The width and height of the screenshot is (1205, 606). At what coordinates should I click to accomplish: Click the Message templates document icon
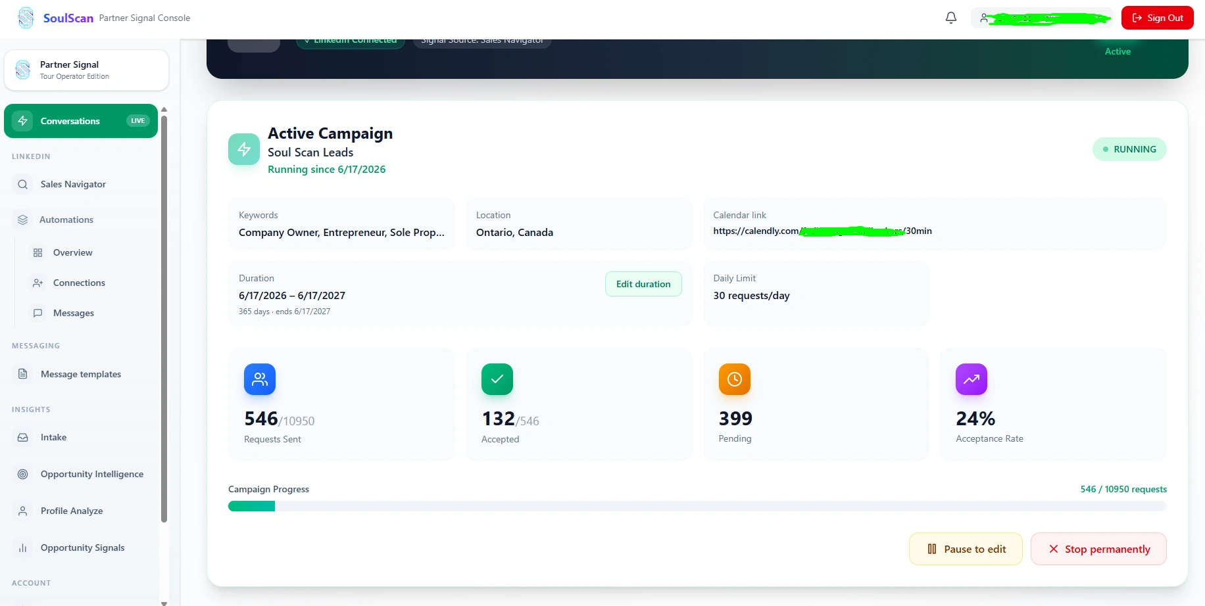(x=23, y=374)
